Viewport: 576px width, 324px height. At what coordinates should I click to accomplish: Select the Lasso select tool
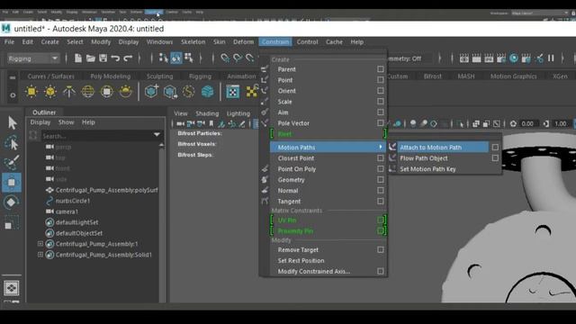coord(12,143)
